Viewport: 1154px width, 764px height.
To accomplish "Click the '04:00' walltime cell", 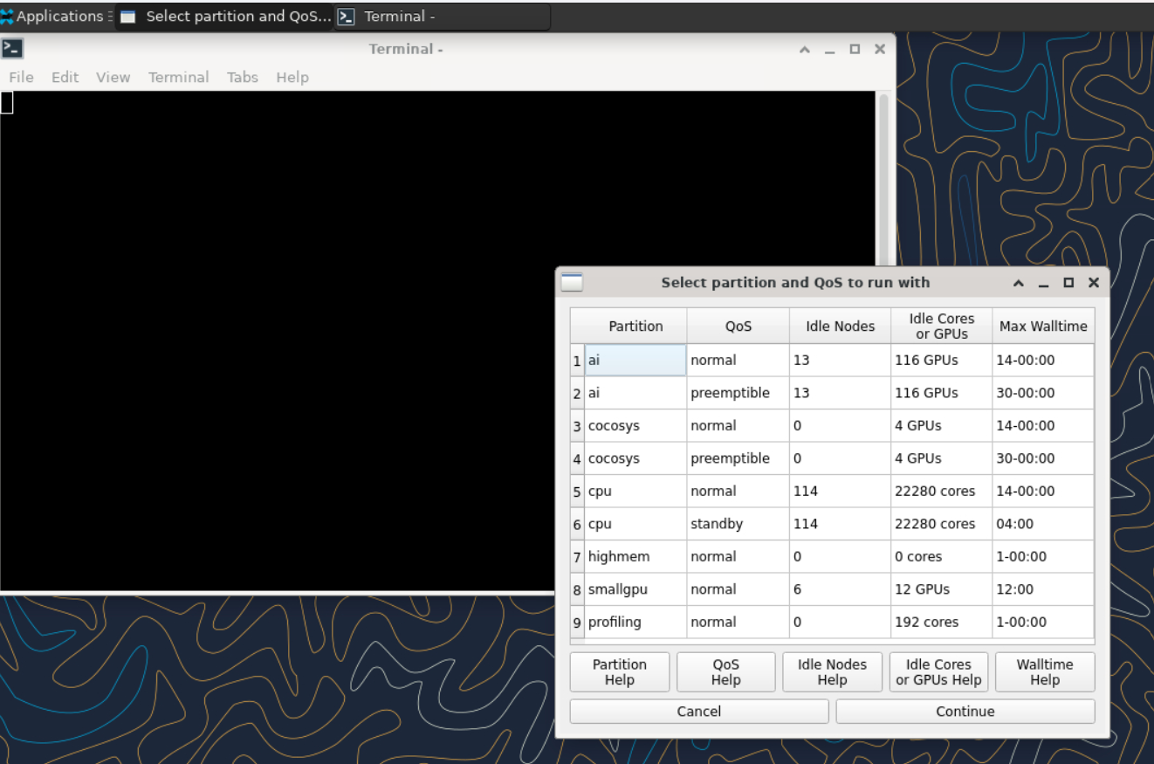I will [1043, 524].
